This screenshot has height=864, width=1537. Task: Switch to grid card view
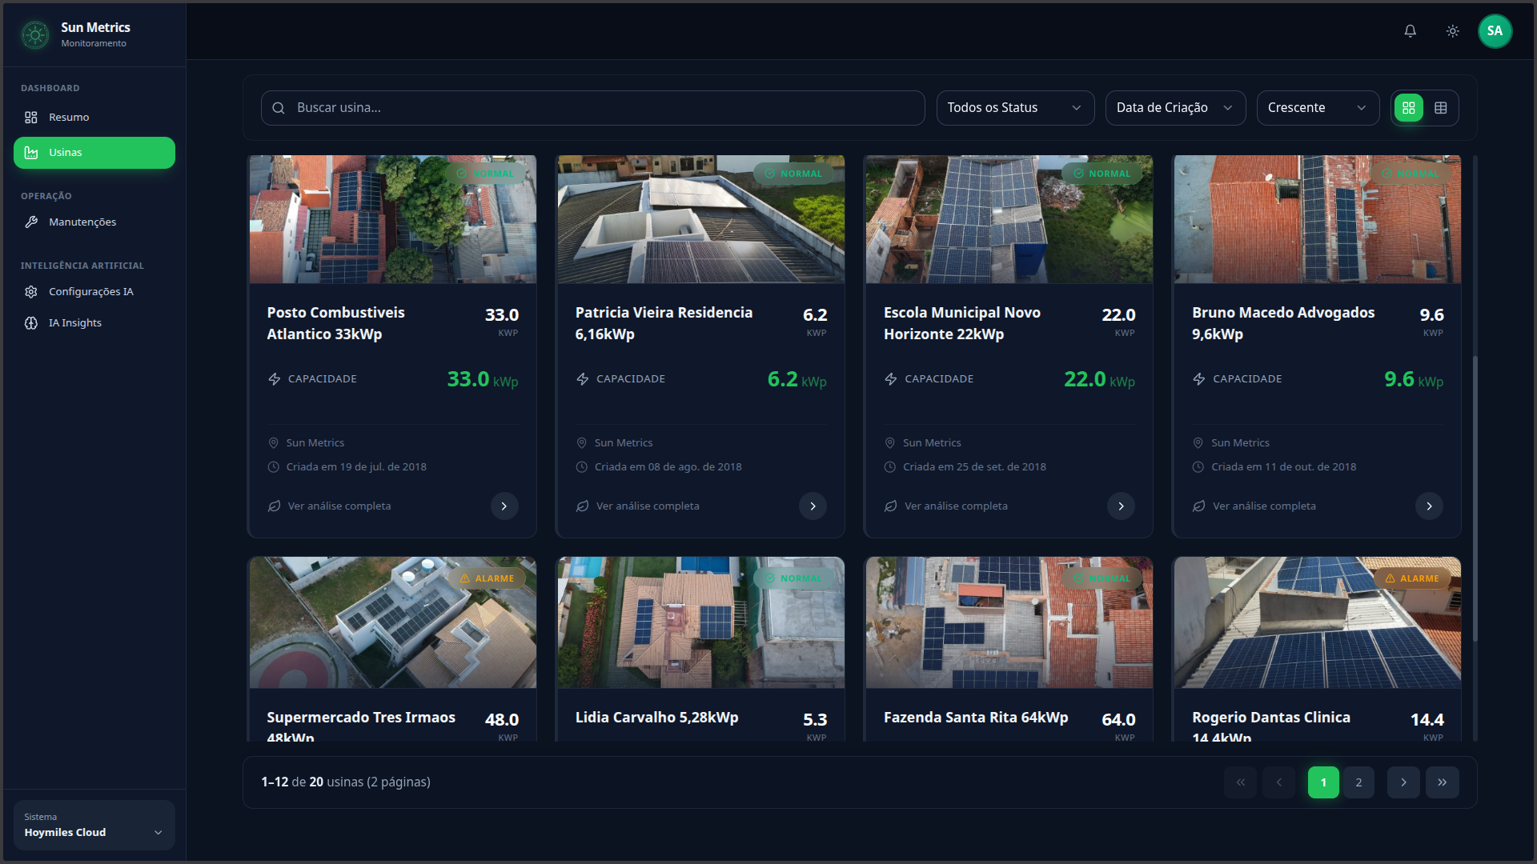(x=1409, y=108)
